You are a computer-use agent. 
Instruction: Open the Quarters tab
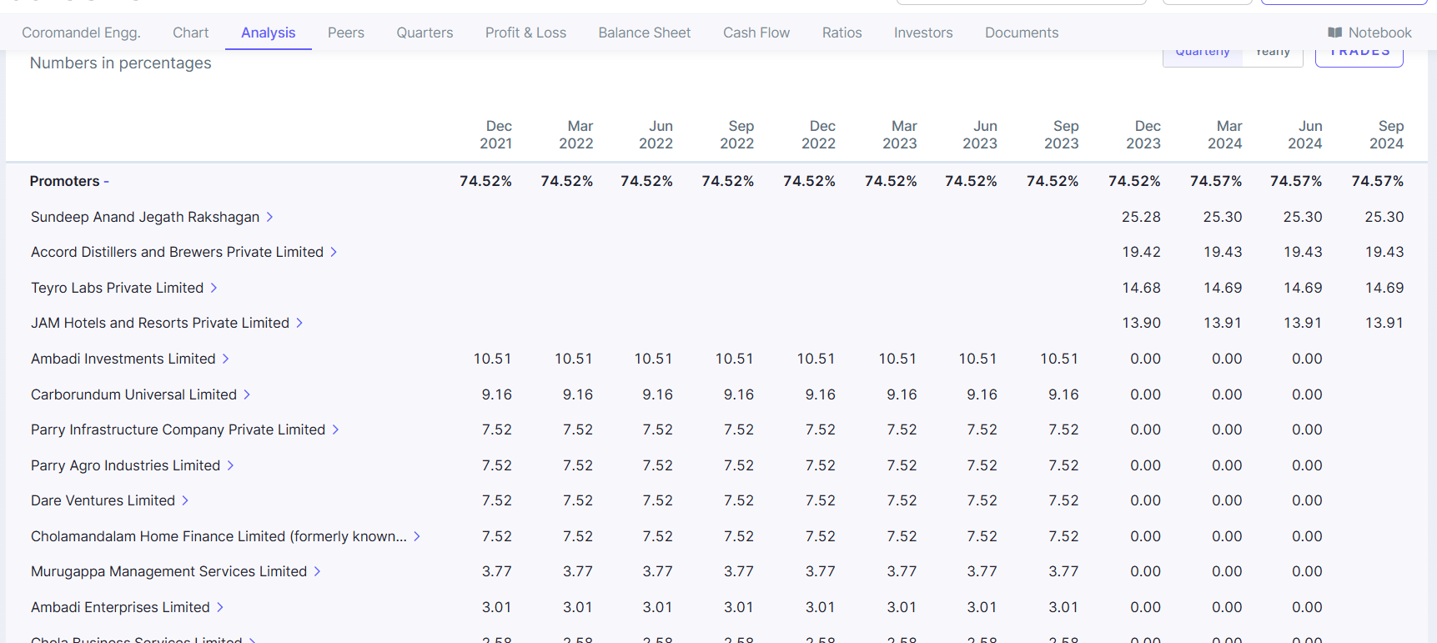click(425, 33)
